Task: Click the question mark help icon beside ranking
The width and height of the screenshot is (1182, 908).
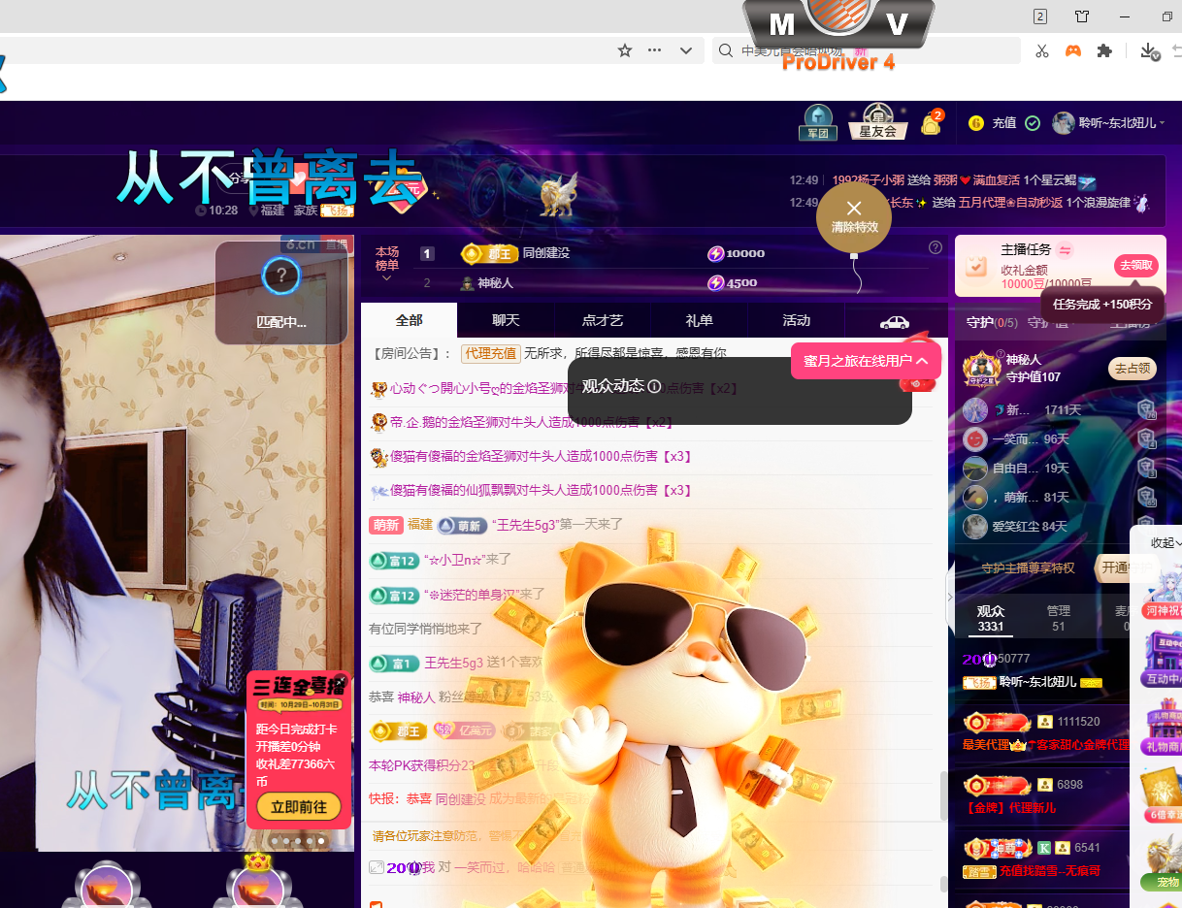Action: (936, 247)
